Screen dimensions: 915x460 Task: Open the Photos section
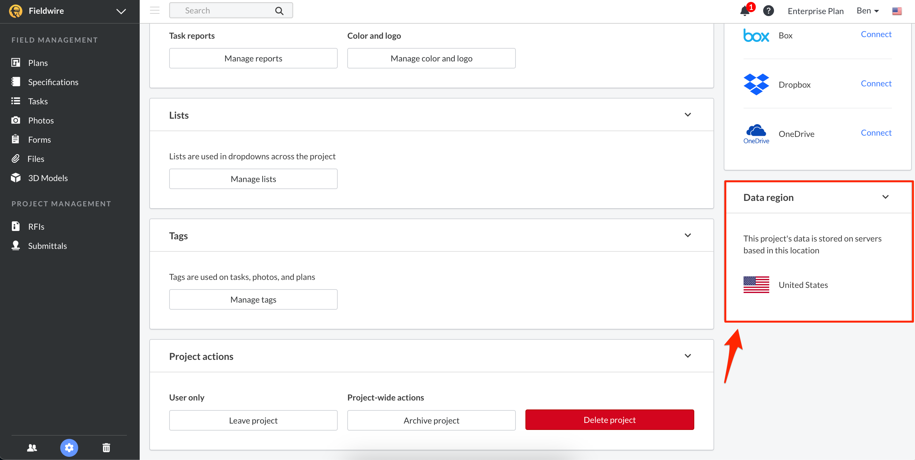(41, 120)
